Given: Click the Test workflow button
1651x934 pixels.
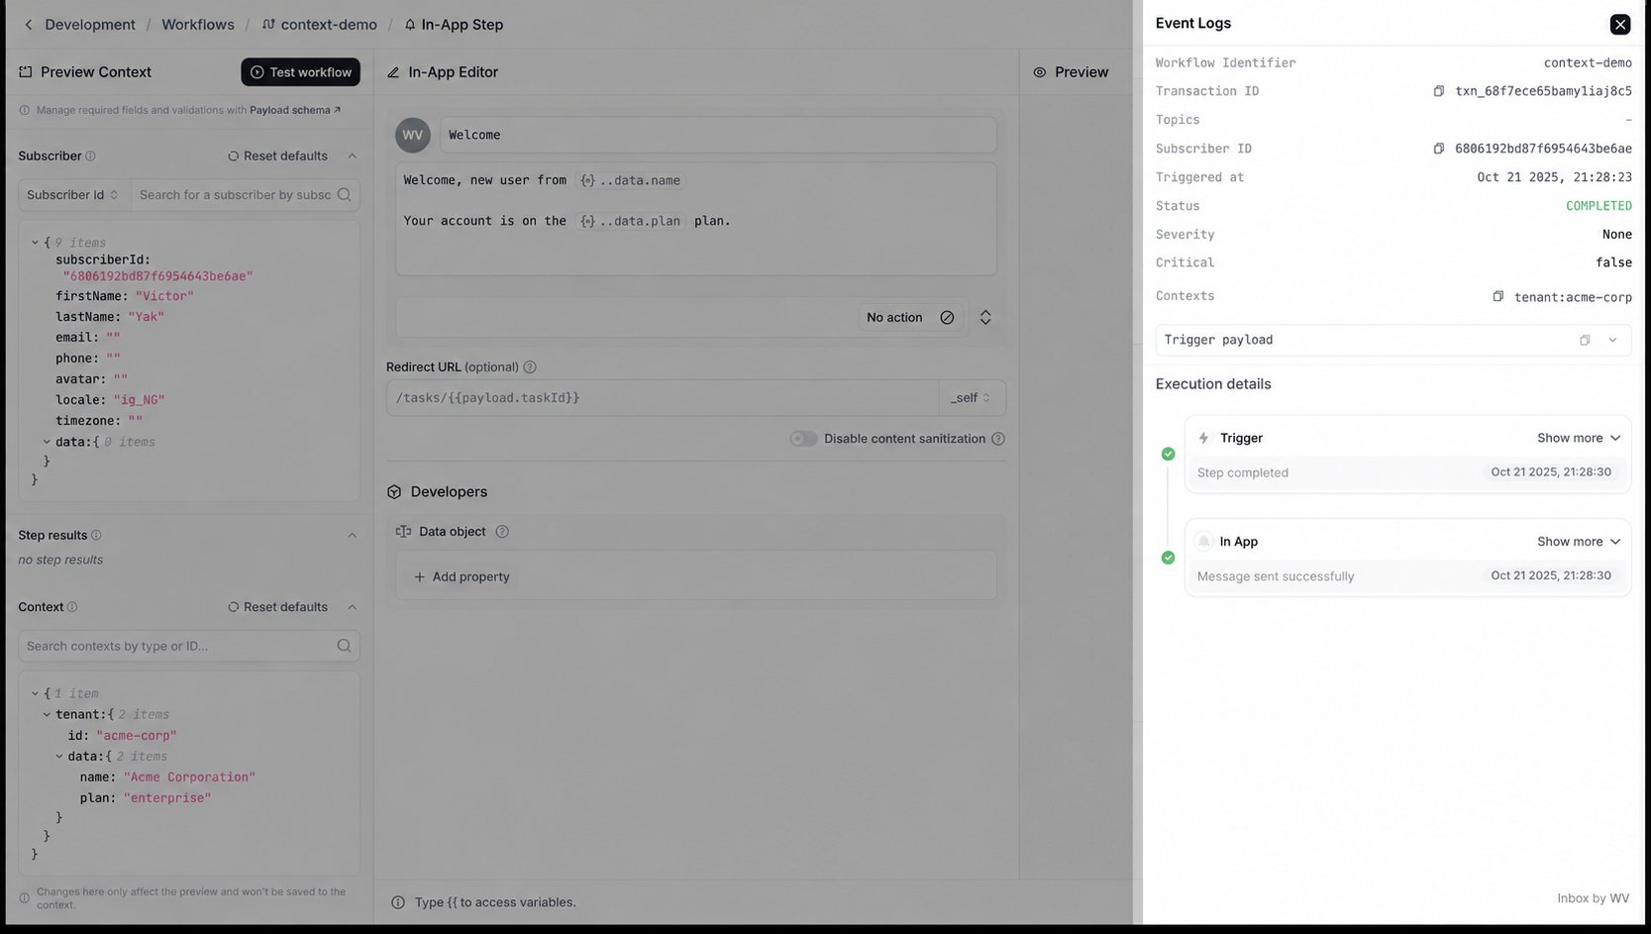Looking at the screenshot, I should pos(300,72).
